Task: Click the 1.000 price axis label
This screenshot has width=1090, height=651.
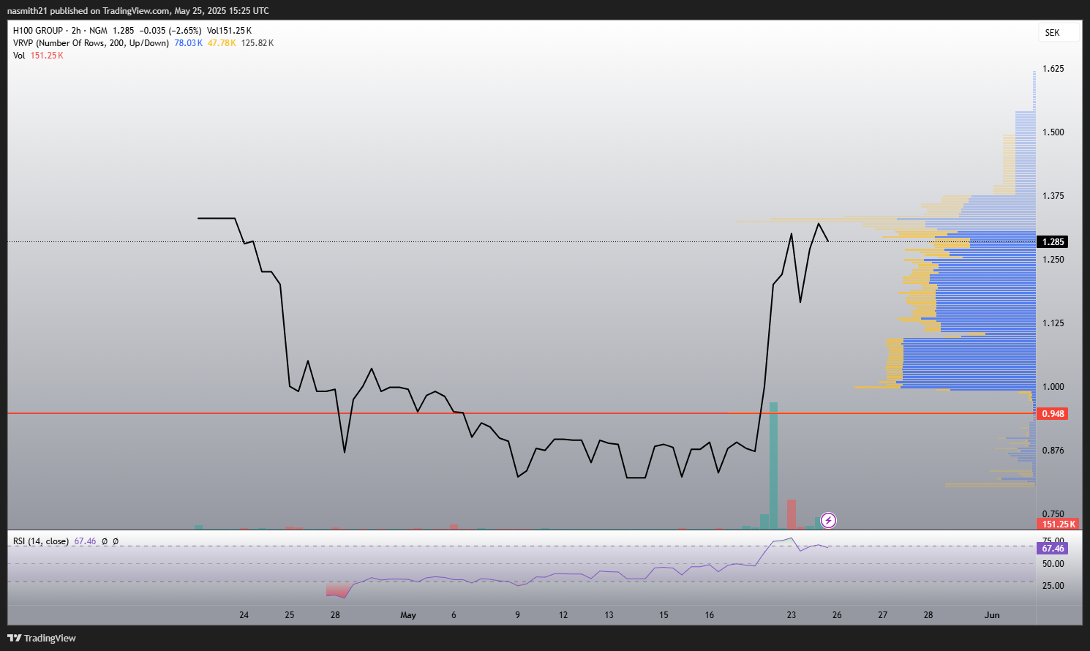Action: tap(1053, 387)
